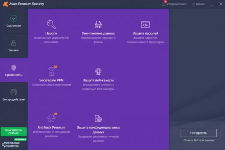Open the AntiTrack Premium spy-hat icon

[x=51, y=118]
